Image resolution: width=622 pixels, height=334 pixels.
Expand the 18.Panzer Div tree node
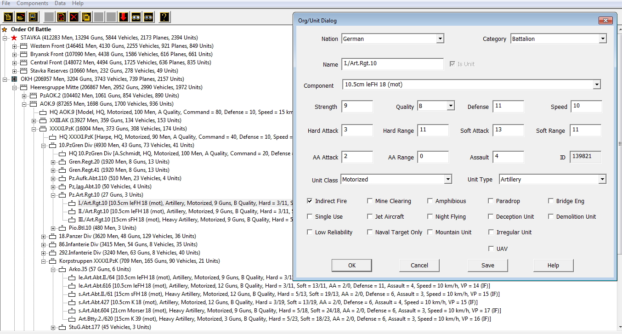[44, 236]
